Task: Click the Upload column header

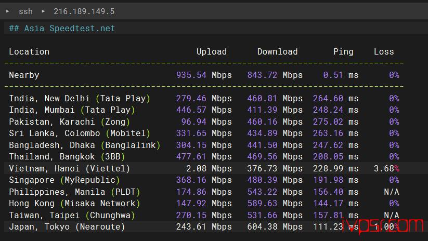Action: pos(211,51)
